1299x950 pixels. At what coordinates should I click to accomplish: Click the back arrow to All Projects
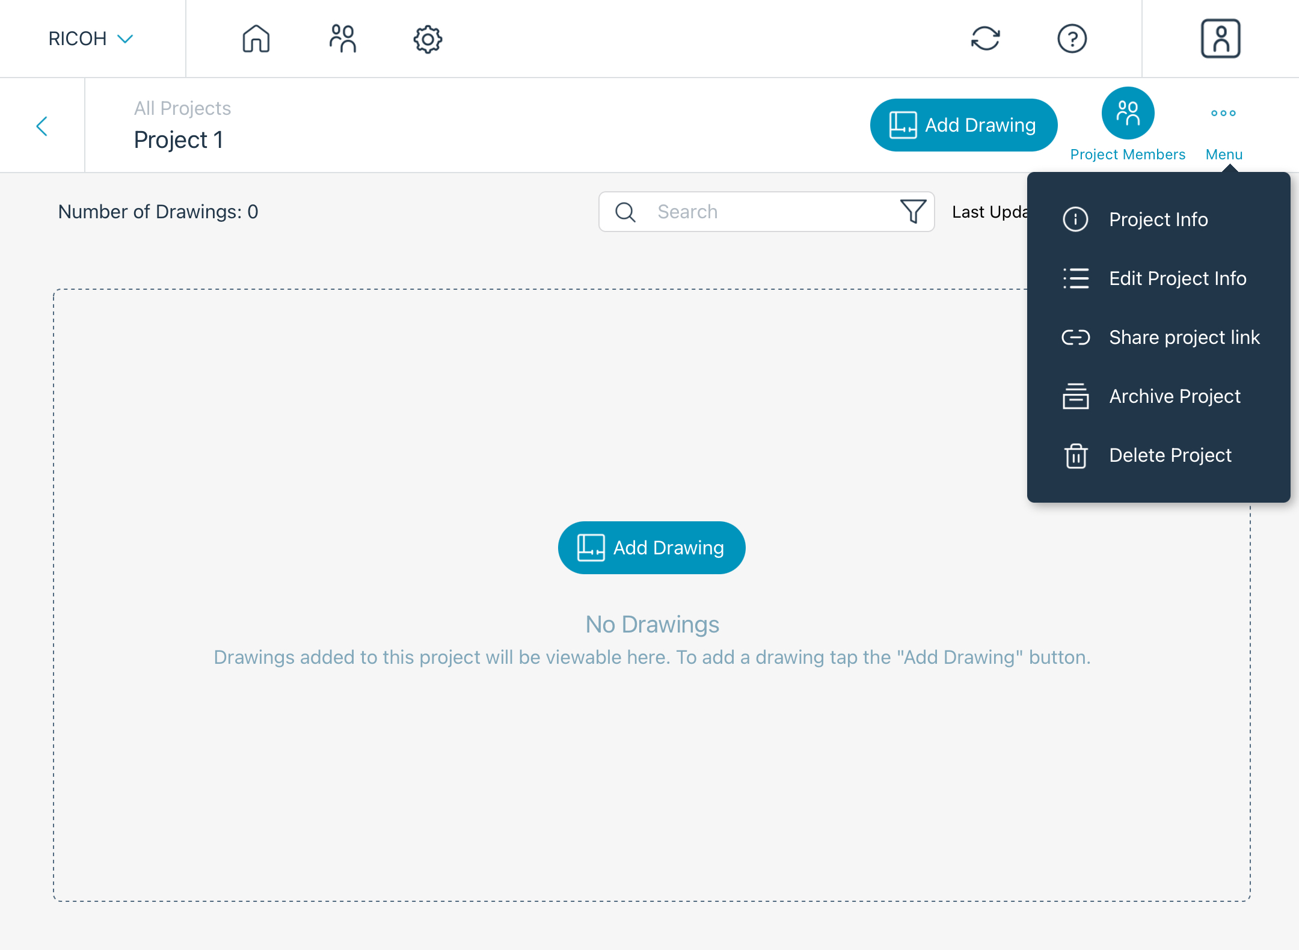pos(41,126)
